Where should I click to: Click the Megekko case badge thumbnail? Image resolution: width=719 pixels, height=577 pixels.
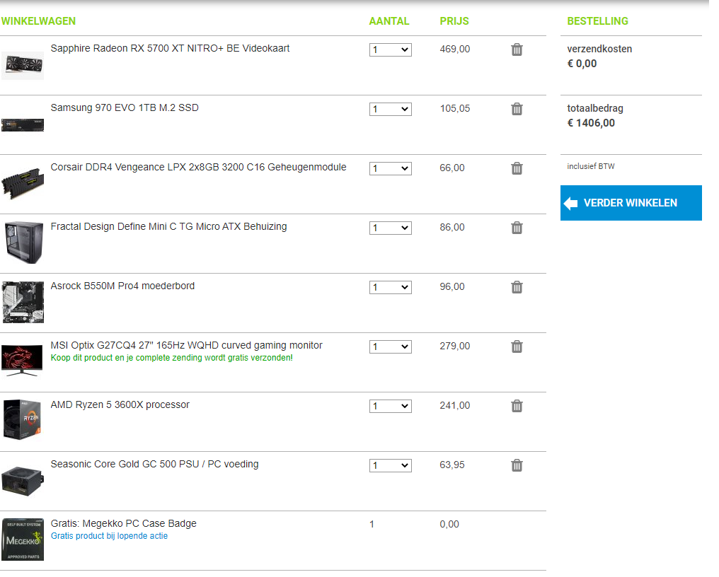coord(23,540)
